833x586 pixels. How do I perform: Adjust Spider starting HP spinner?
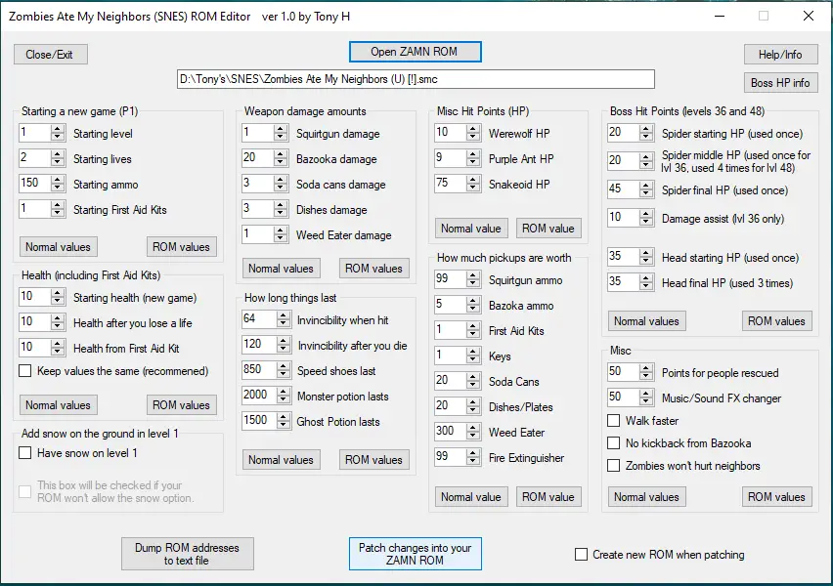[x=646, y=133]
